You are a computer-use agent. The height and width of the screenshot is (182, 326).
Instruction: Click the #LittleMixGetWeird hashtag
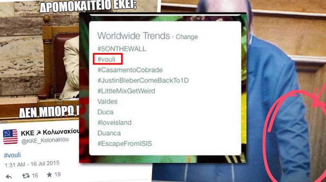126,91
